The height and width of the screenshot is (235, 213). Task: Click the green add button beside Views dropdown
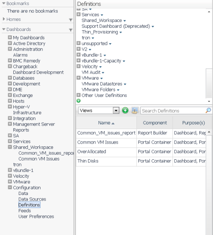(x=125, y=111)
